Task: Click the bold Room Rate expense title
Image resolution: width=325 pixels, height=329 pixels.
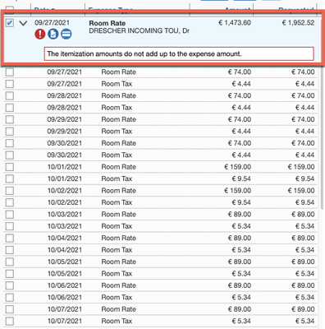Action: click(108, 23)
